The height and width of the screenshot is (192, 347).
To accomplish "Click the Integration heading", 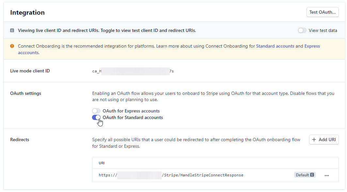I will tap(27, 13).
